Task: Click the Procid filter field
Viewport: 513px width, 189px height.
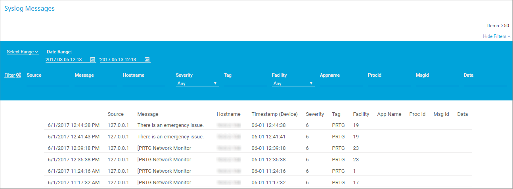Action: click(x=389, y=83)
